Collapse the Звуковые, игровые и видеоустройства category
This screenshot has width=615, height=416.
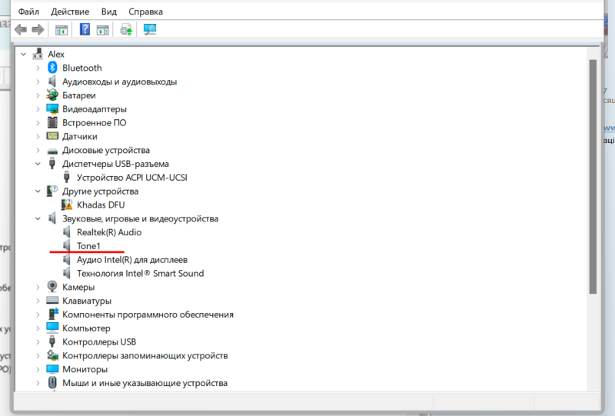[38, 218]
